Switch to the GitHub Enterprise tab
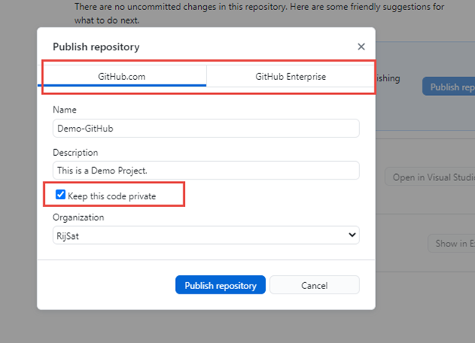 tap(291, 77)
